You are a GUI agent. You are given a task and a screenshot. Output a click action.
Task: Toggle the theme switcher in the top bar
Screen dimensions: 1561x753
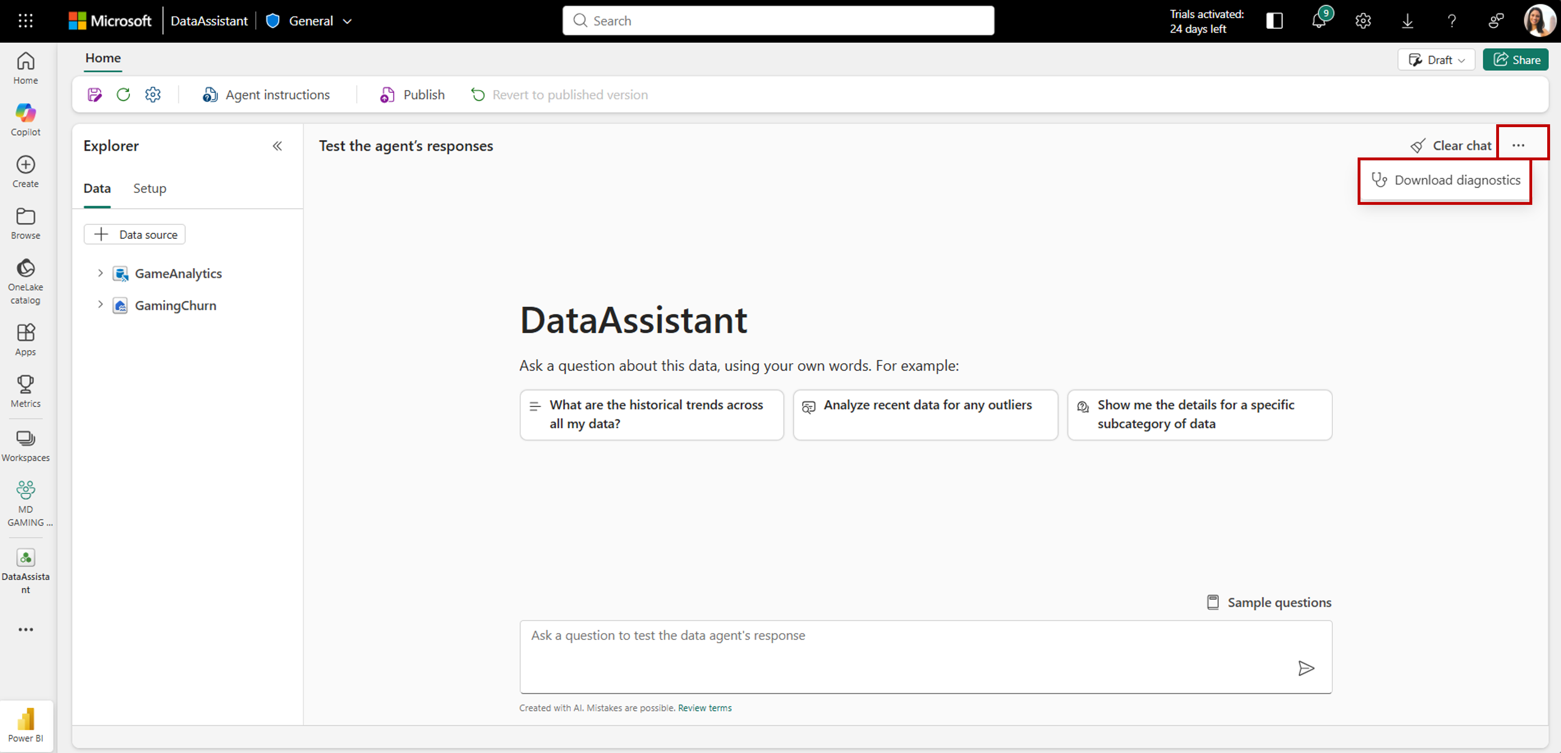pos(1275,20)
